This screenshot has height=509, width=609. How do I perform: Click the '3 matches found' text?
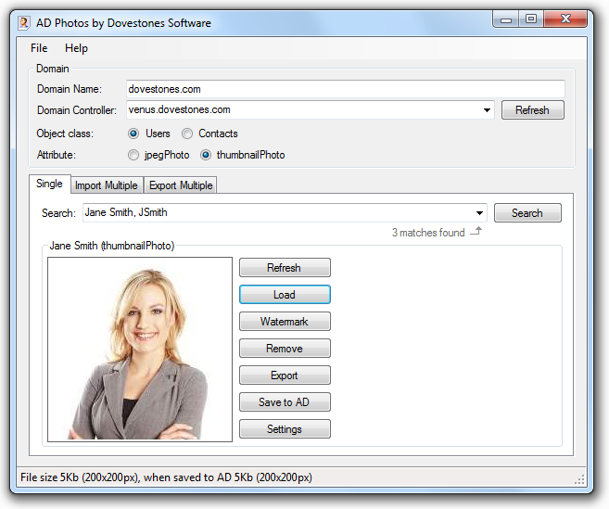(x=428, y=233)
